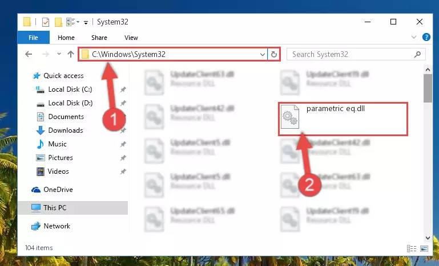Image resolution: width=439 pixels, height=266 pixels.
Task: Click the 104 items status text
Action: (39, 248)
